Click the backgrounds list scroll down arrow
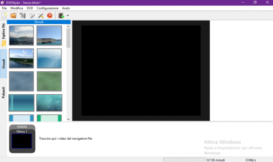 (68, 119)
